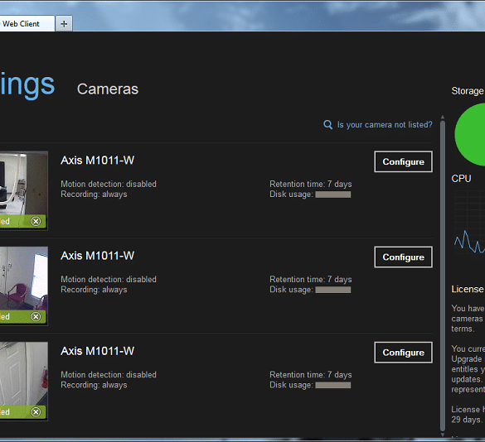
Task: Click first camera's 'Motion detection: disabled' text
Action: 109,184
